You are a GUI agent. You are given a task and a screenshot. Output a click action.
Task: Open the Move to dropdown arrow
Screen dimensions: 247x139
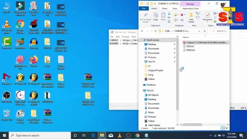[x=178, y=15]
